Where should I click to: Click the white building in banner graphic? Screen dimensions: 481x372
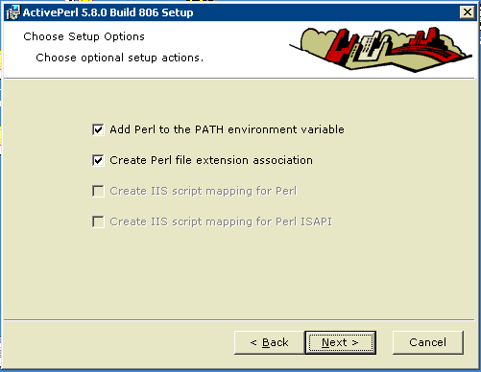tap(371, 47)
